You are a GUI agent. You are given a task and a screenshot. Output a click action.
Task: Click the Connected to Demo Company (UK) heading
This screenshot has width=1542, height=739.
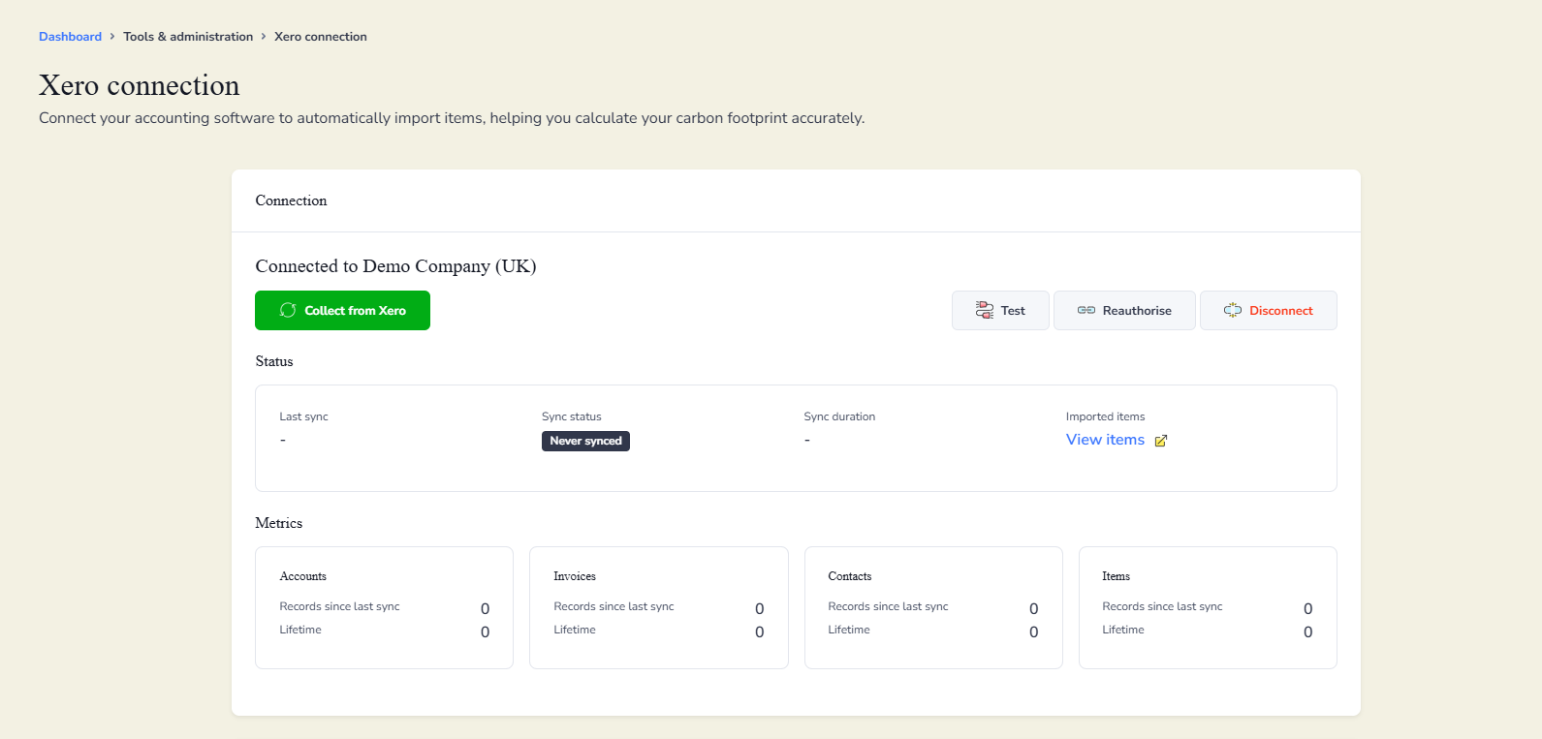395,266
